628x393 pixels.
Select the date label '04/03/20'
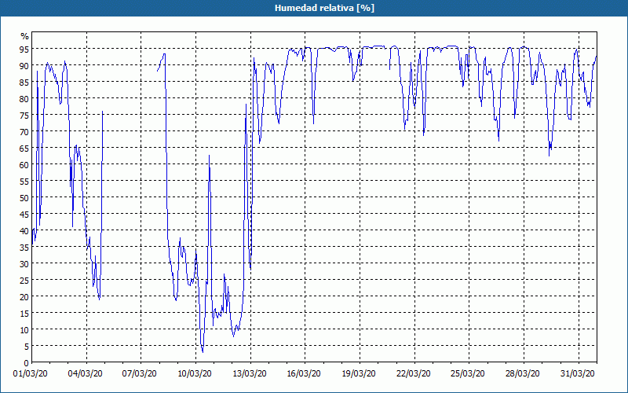point(85,374)
